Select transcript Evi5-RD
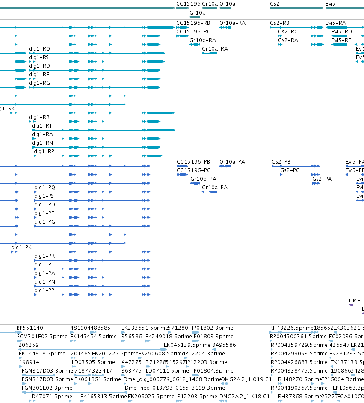This screenshot has height=403, width=364. (x=341, y=32)
